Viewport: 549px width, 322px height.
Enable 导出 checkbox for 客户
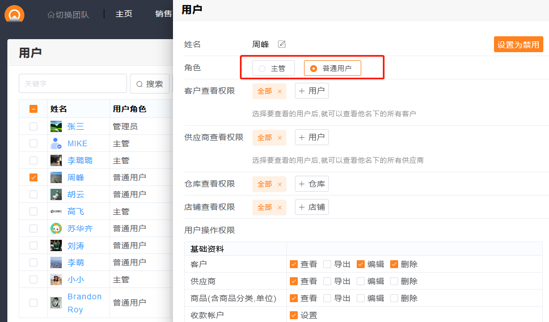point(327,264)
